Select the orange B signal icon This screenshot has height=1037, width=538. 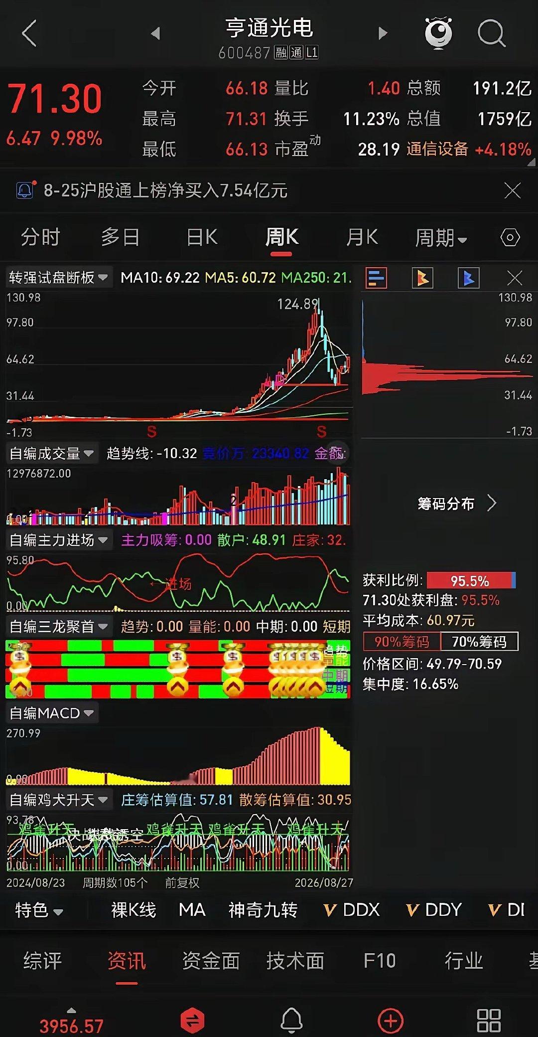(422, 278)
